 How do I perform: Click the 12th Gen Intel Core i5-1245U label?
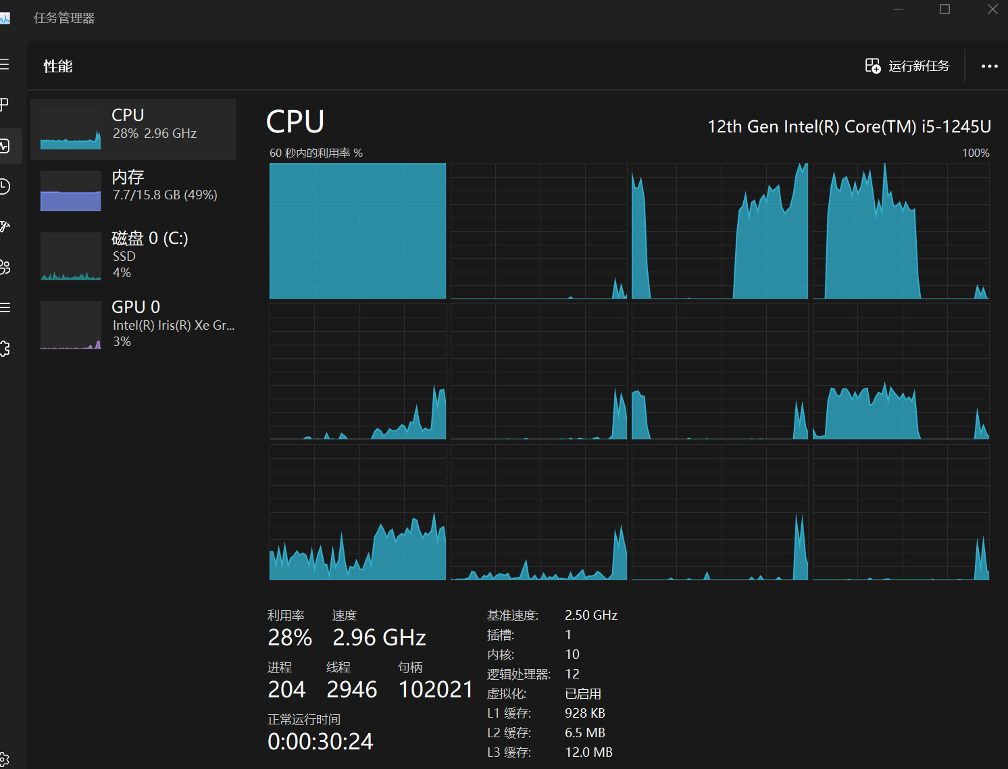point(849,126)
